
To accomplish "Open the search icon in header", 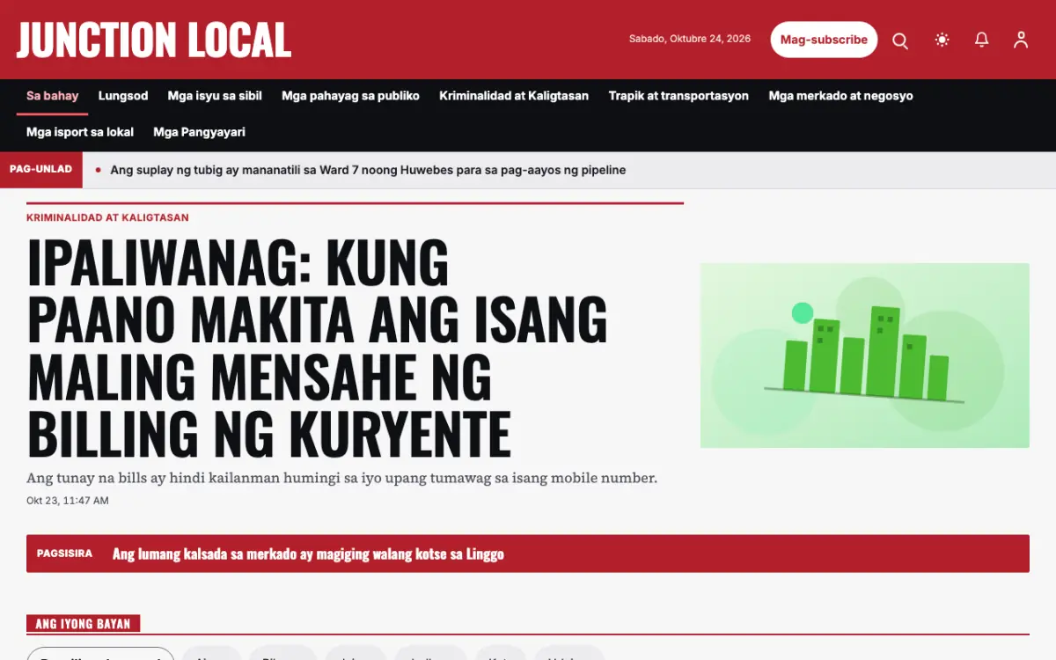I will [900, 40].
